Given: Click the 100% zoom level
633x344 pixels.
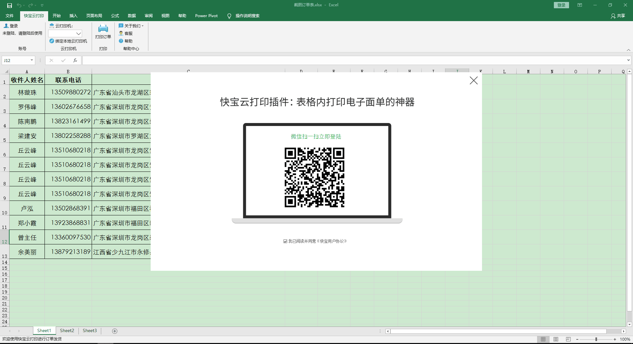Looking at the screenshot, I should [625, 339].
